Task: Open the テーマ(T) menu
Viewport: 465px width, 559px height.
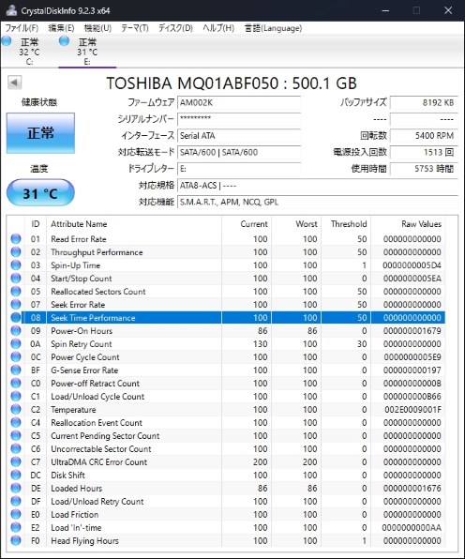Action: pyautogui.click(x=135, y=28)
